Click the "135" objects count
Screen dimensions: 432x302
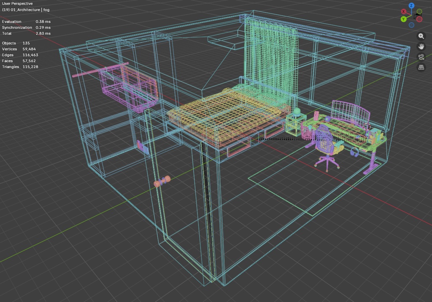[26, 43]
